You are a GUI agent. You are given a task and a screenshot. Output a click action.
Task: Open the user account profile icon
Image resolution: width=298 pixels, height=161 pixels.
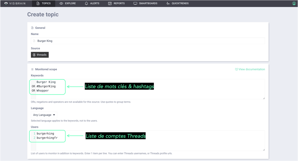point(294,3)
